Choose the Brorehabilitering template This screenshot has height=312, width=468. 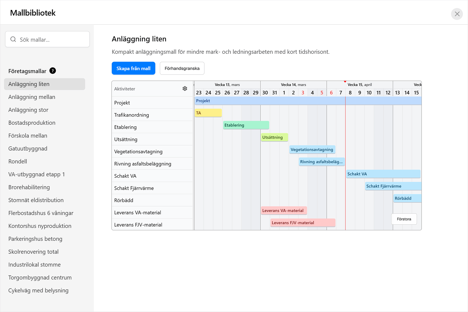29,187
